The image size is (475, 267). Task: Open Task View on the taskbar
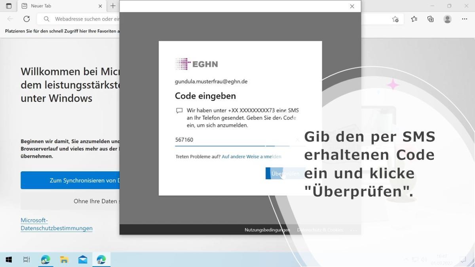click(x=27, y=259)
